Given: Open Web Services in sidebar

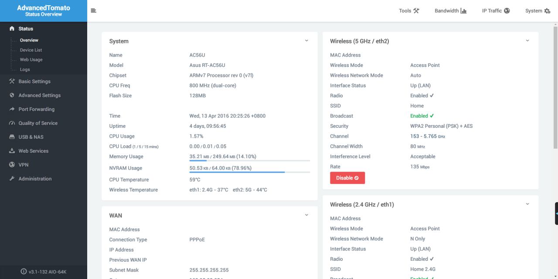Looking at the screenshot, I should 44,151.
